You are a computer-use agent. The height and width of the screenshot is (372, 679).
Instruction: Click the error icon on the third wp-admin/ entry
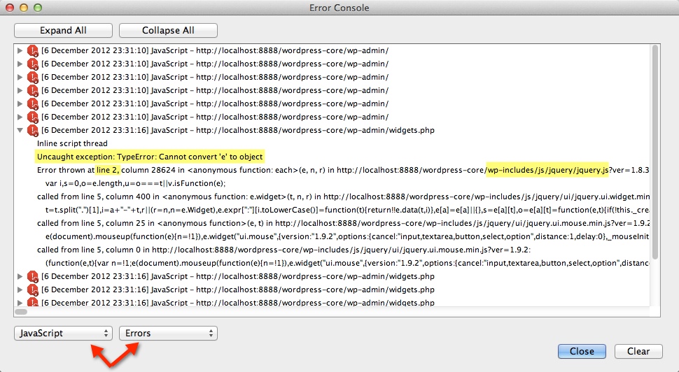pyautogui.click(x=32, y=78)
